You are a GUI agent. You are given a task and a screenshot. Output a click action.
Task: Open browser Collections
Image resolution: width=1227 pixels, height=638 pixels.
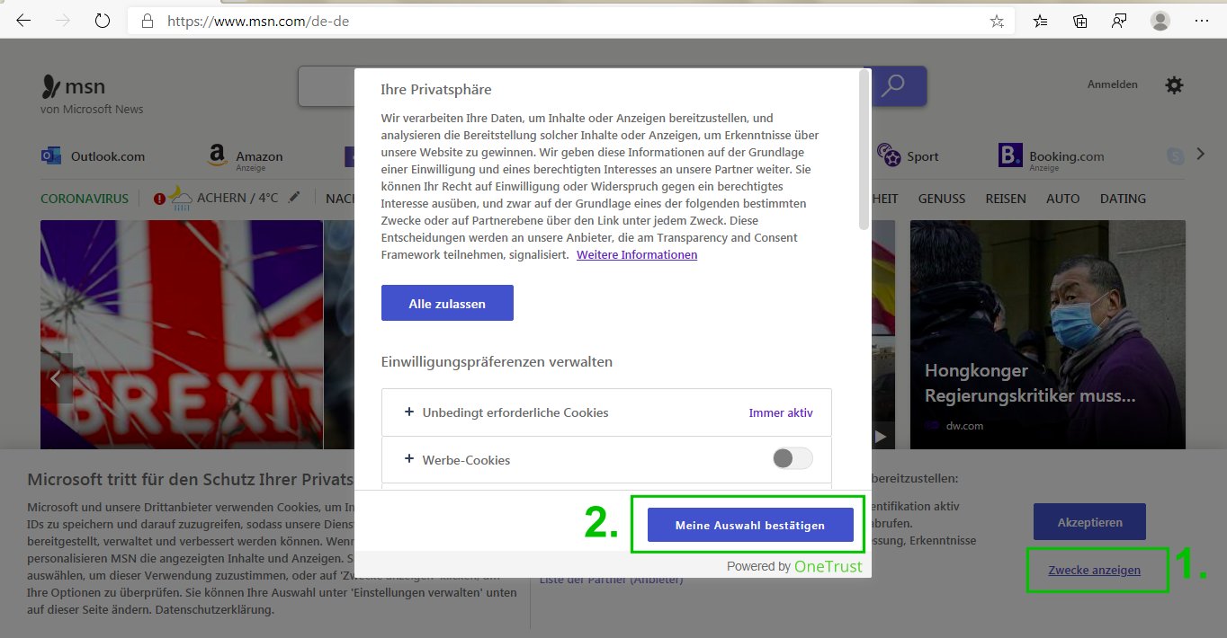pyautogui.click(x=1079, y=20)
